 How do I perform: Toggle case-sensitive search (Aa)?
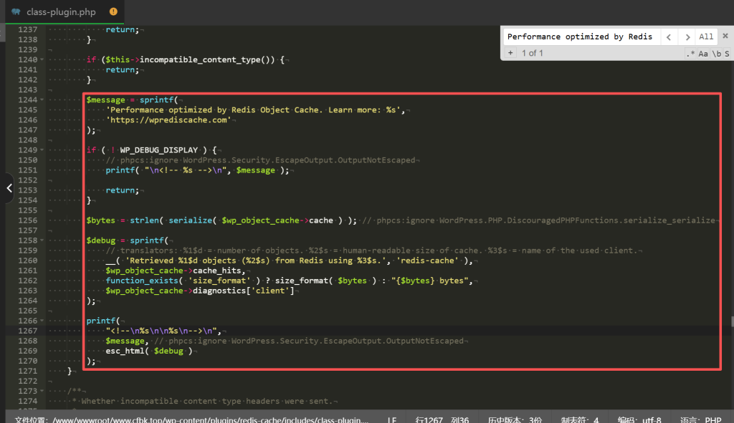tap(703, 54)
